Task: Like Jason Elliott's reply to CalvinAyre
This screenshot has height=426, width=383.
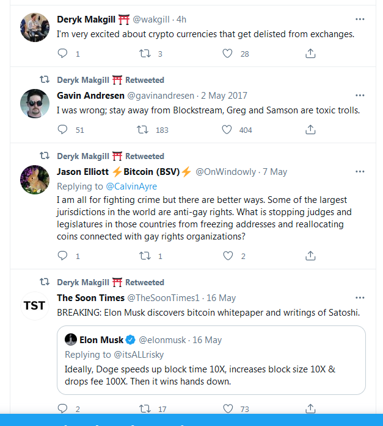Action: [228, 255]
